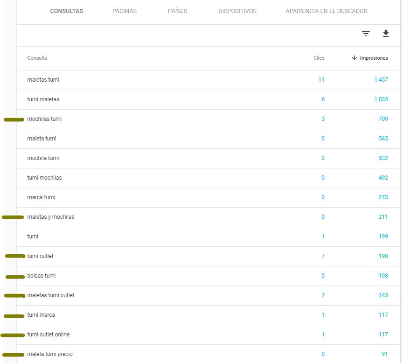Switch to DISPOSITIVOS tab
Screen dimensions: 403x363
[x=237, y=11]
